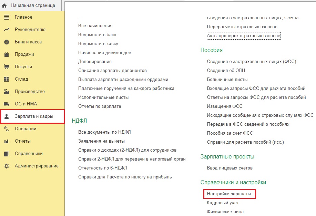
Task: Click the Зарплата и кадры person icon
Action: (7, 116)
